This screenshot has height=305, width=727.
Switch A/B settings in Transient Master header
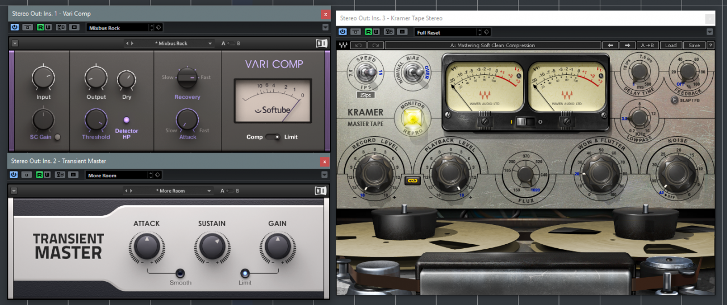[x=61, y=175]
